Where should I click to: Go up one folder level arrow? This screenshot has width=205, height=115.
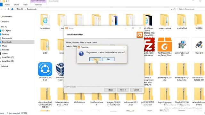[x=8, y=9]
